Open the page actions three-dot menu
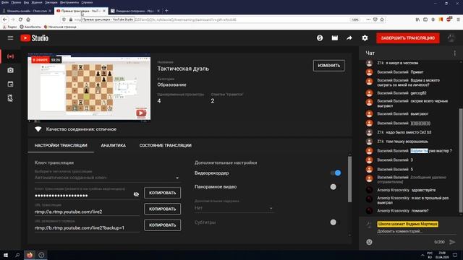Image resolution: width=463 pixels, height=260 pixels. [x=368, y=19]
